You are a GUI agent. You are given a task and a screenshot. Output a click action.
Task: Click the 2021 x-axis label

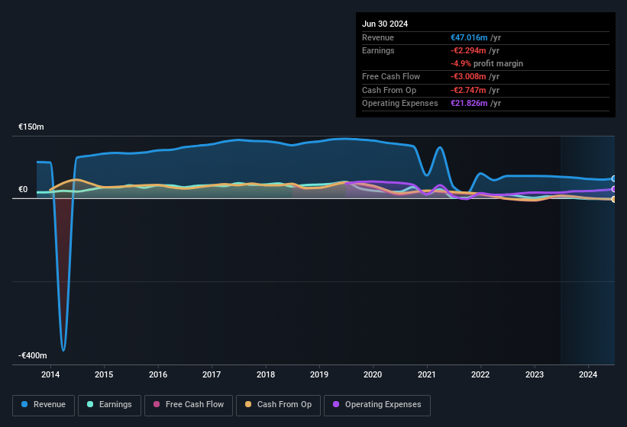click(x=427, y=374)
